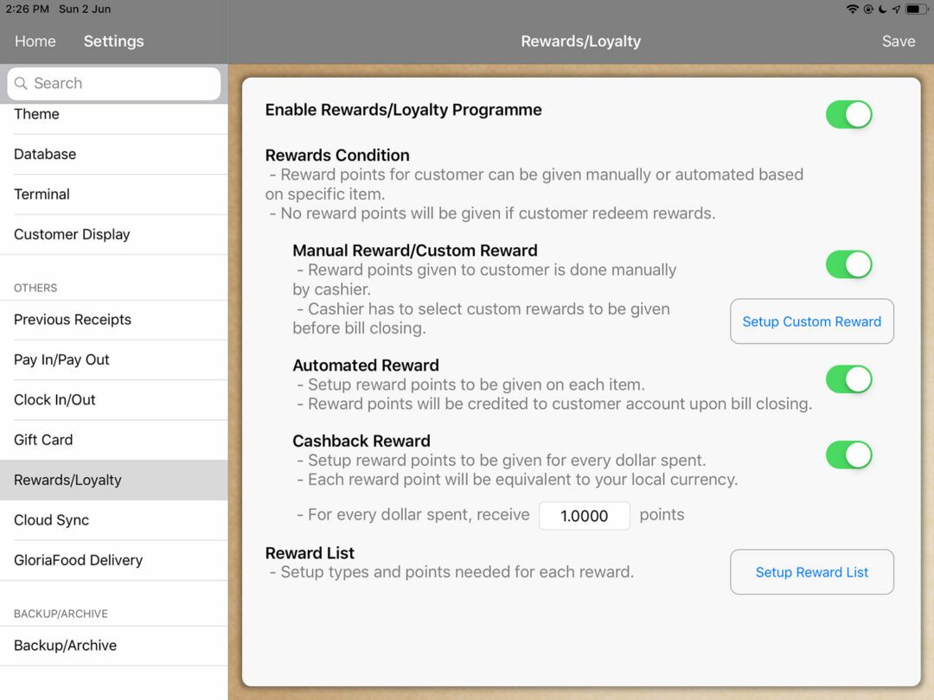
Task: Go back to Home
Action: point(35,41)
